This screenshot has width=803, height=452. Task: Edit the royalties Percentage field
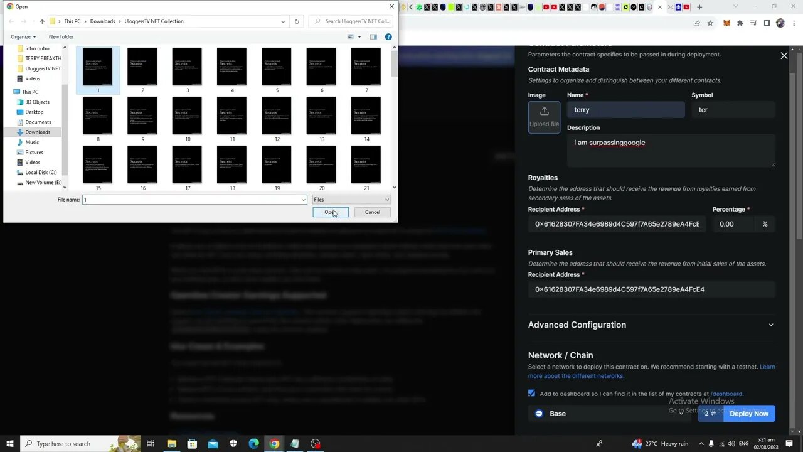[734, 224]
